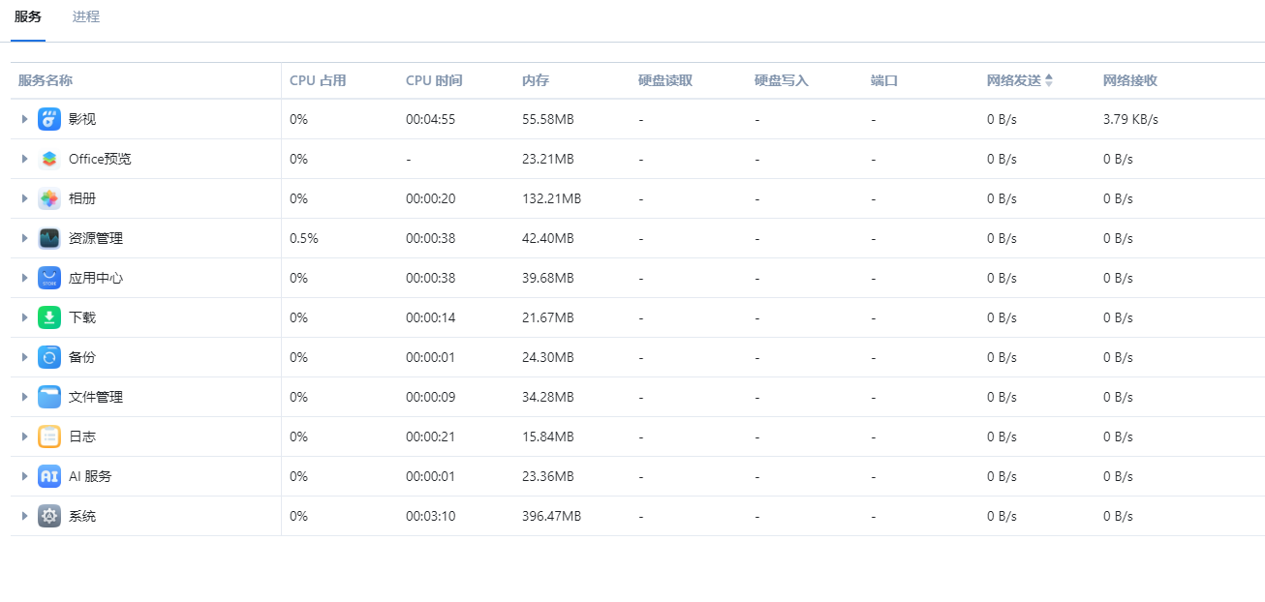Click the 3.79 KB/s network receive value

coord(1130,119)
